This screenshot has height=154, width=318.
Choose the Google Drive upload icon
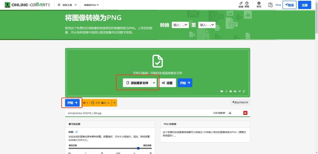pos(231,91)
